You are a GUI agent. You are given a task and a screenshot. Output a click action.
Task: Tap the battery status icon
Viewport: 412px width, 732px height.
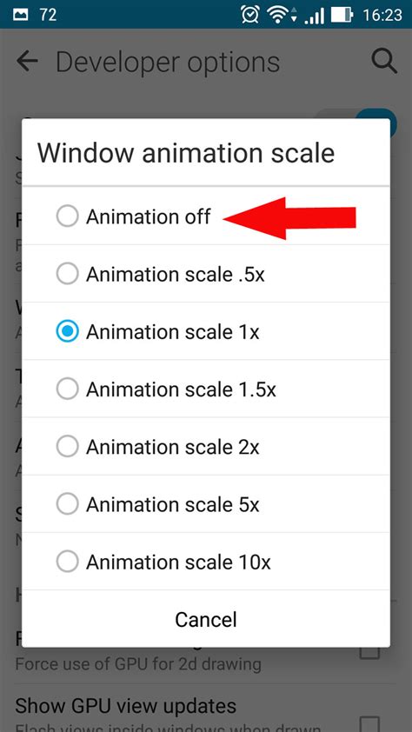[342, 15]
